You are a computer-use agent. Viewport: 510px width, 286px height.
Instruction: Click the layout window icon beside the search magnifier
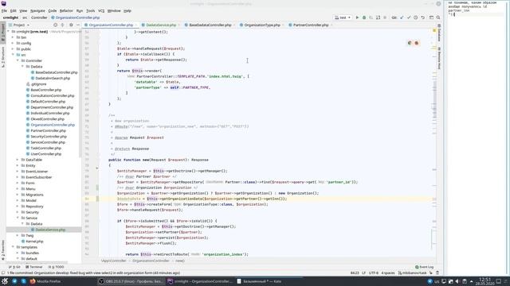[x=431, y=17]
